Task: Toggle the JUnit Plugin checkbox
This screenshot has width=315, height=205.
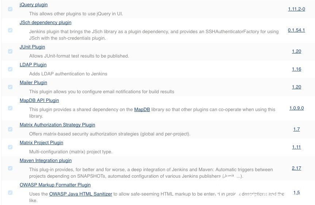Action: [x=10, y=51]
